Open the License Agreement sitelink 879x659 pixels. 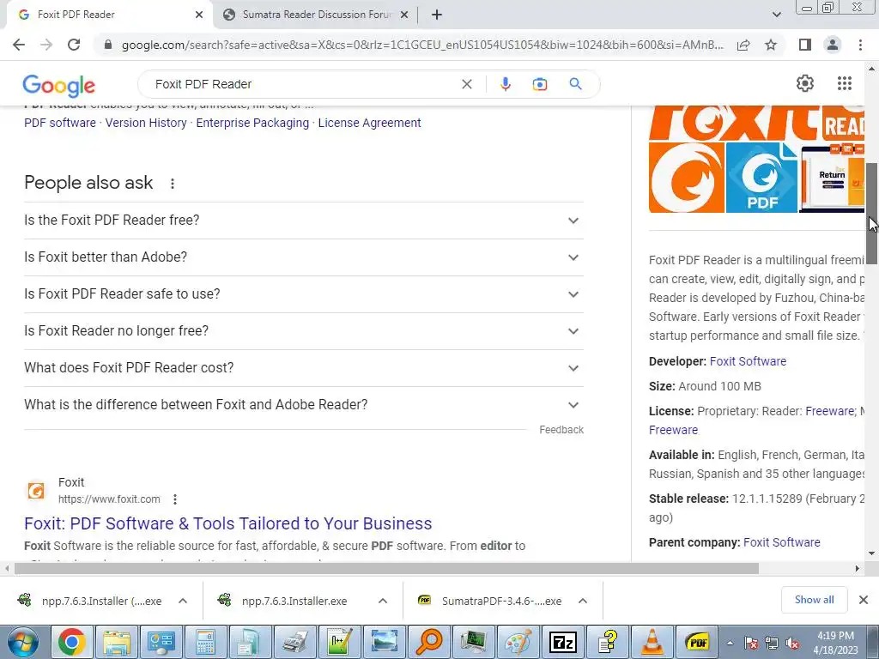click(369, 123)
